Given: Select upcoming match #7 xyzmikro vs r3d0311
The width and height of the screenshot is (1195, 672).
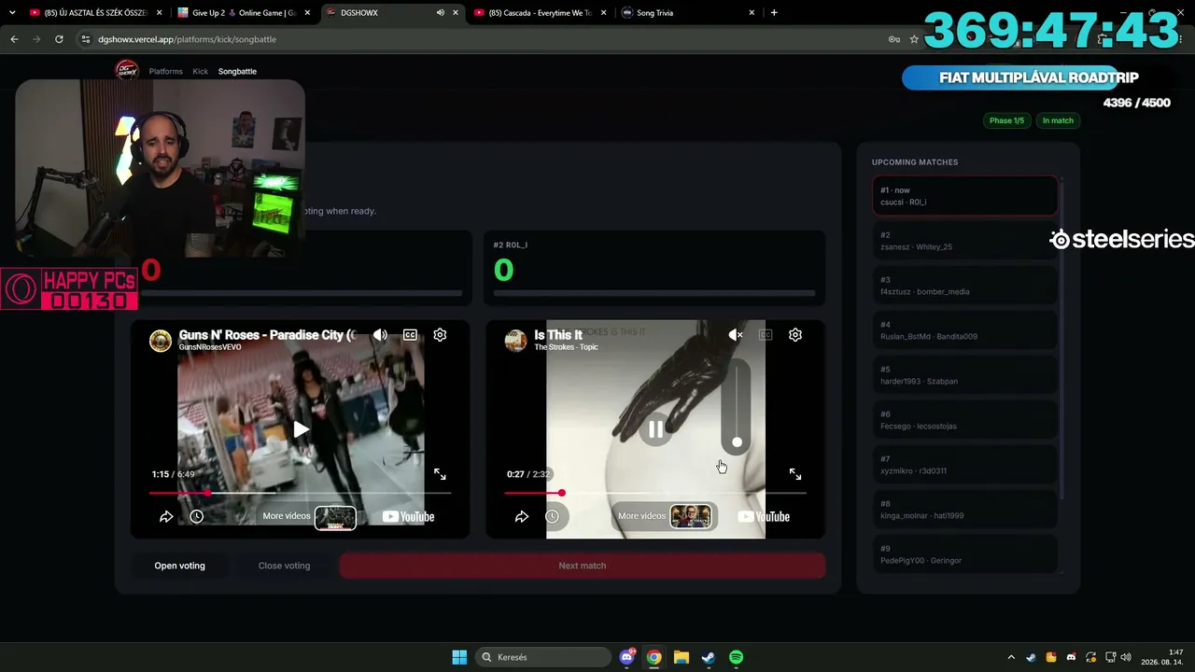Looking at the screenshot, I should point(964,465).
